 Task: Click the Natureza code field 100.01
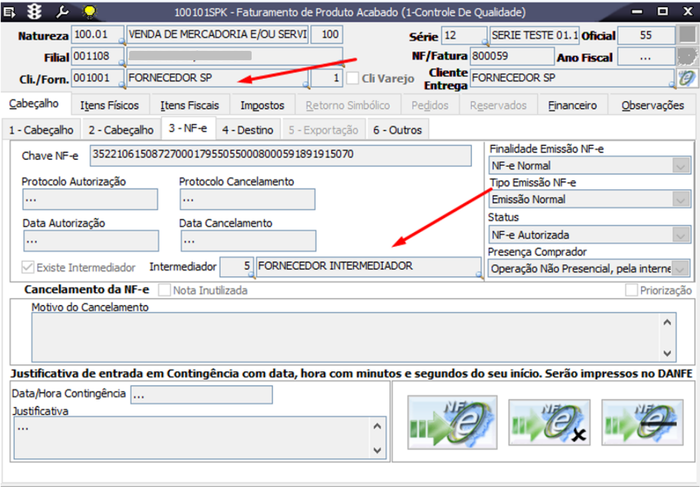(x=98, y=35)
